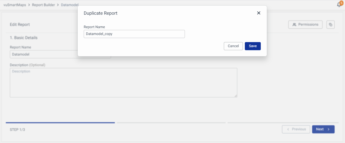Advance using the Next button
Viewport: 345px width, 143px height.
coord(323,129)
